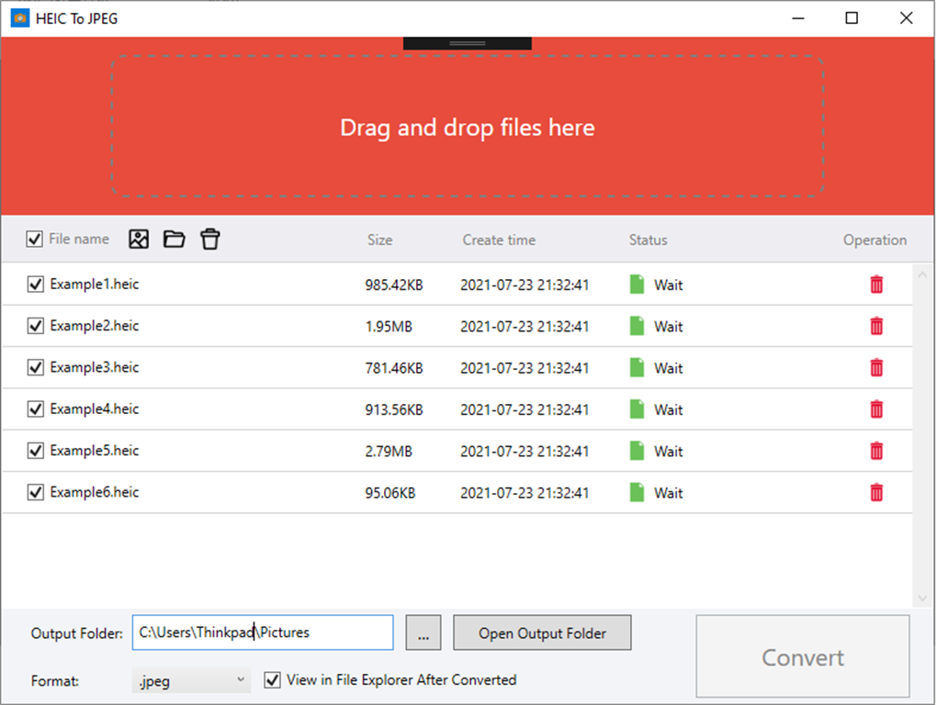Click the clear all trash icon in header
Screen dimensions: 936x705
click(x=210, y=240)
